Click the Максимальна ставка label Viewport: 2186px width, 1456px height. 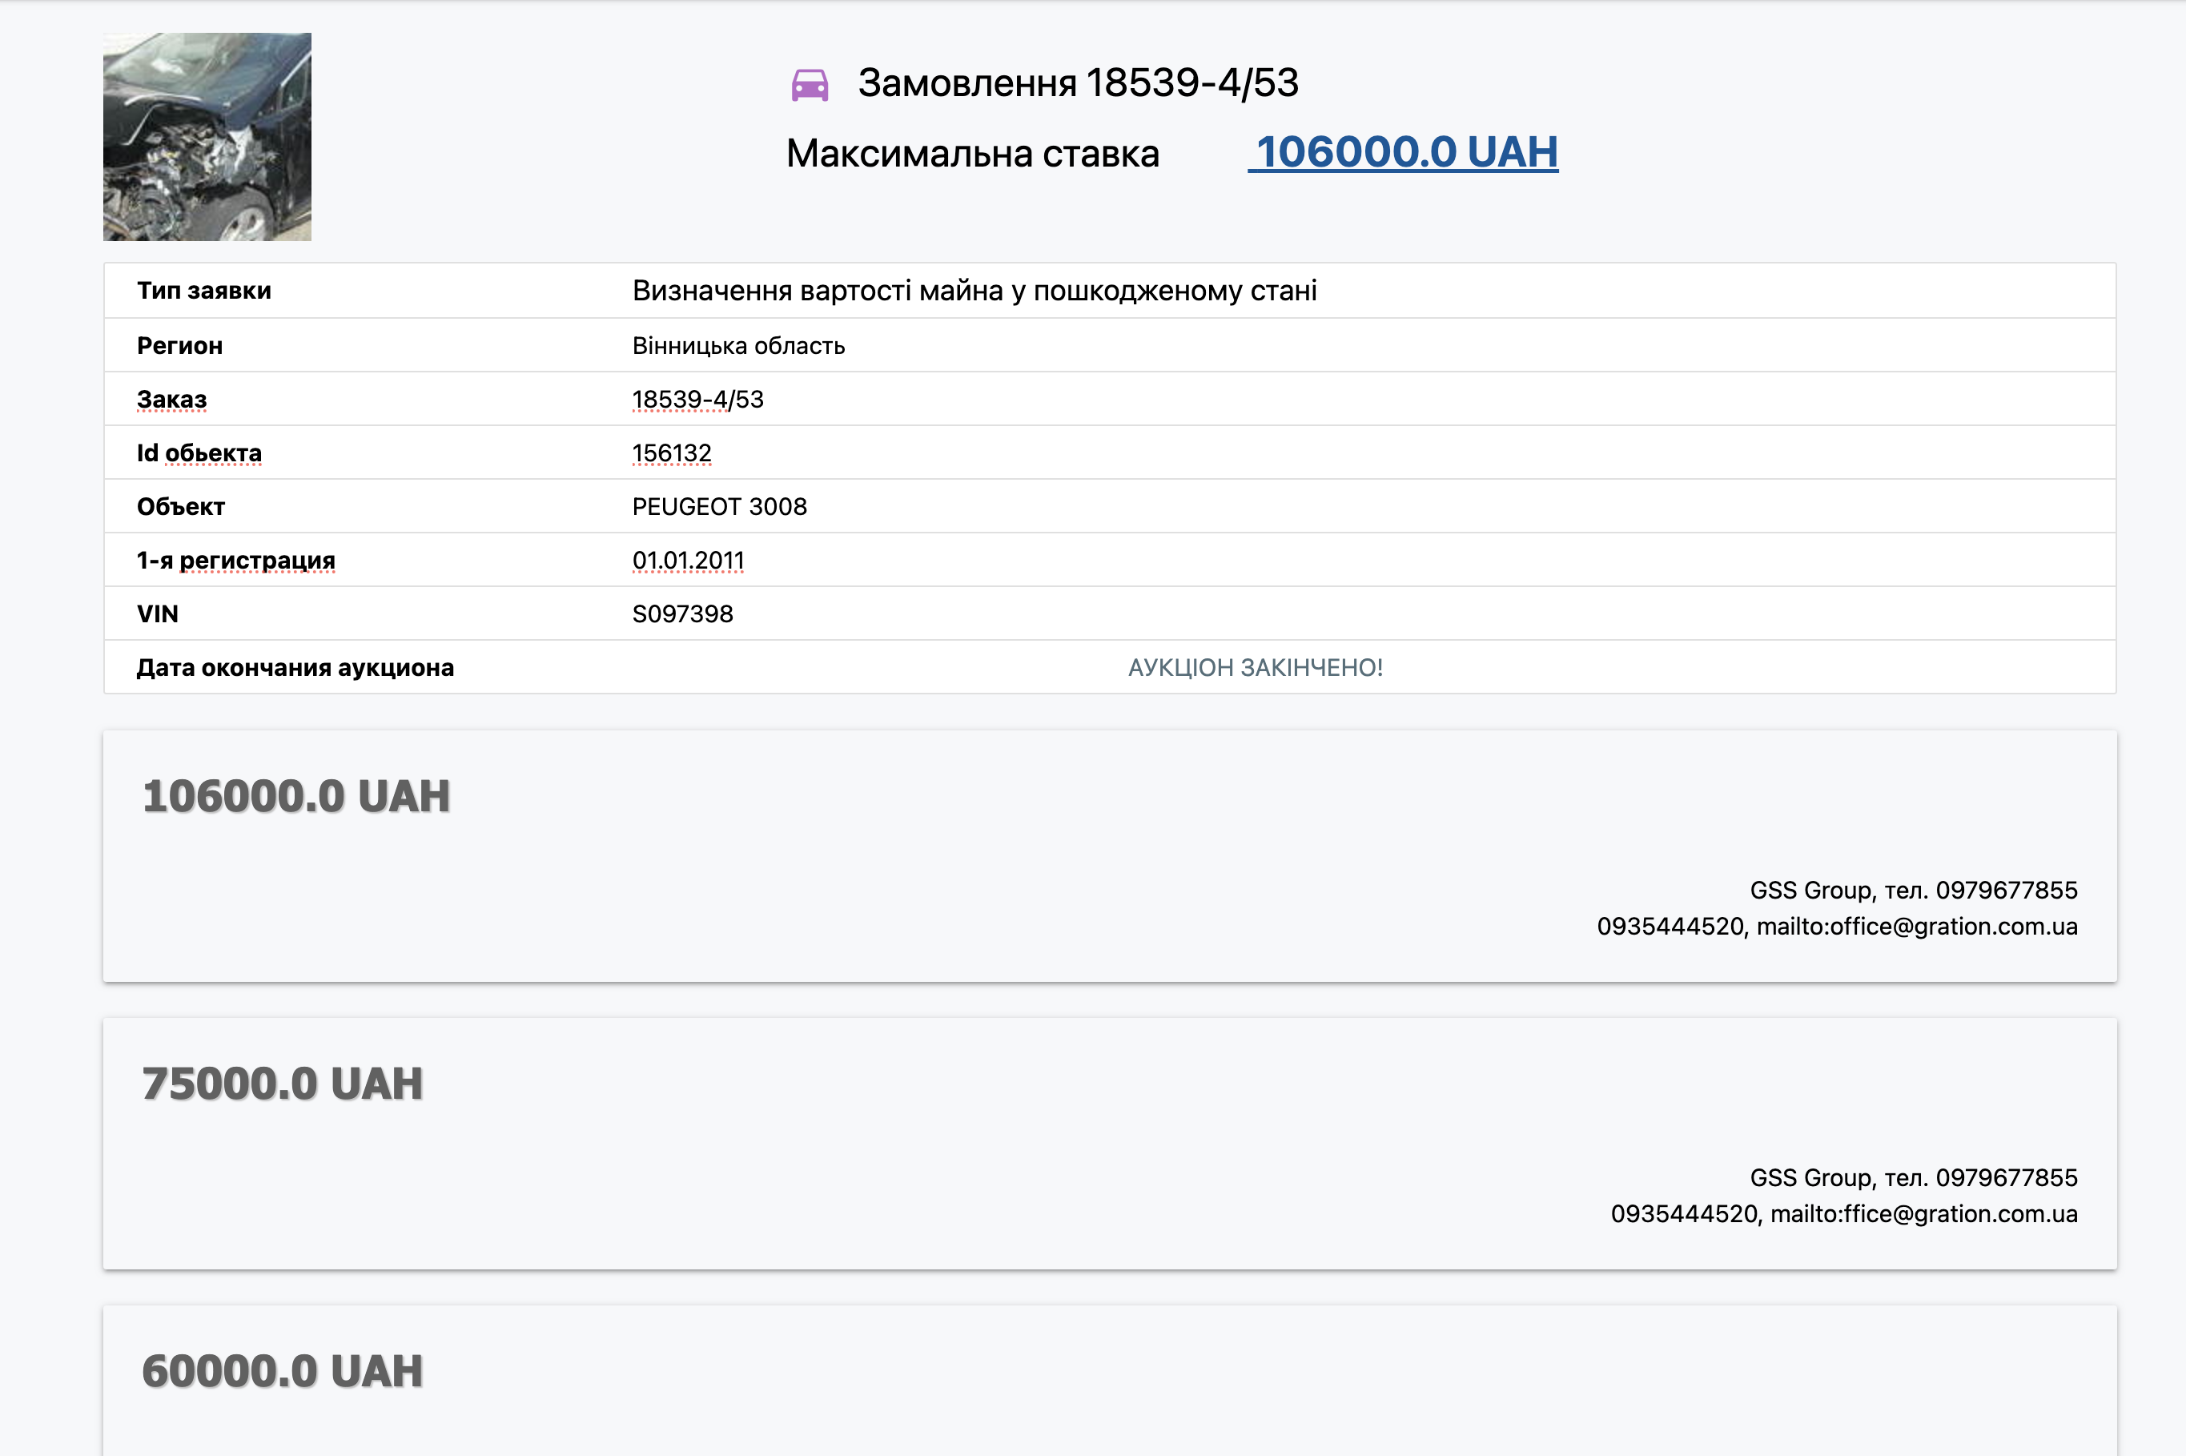(972, 154)
